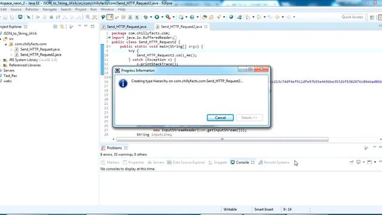Image resolution: width=382 pixels, height=215 pixels.
Task: Open the Project Explorer View Menu triangle
Action: pyautogui.click(x=79, y=26)
